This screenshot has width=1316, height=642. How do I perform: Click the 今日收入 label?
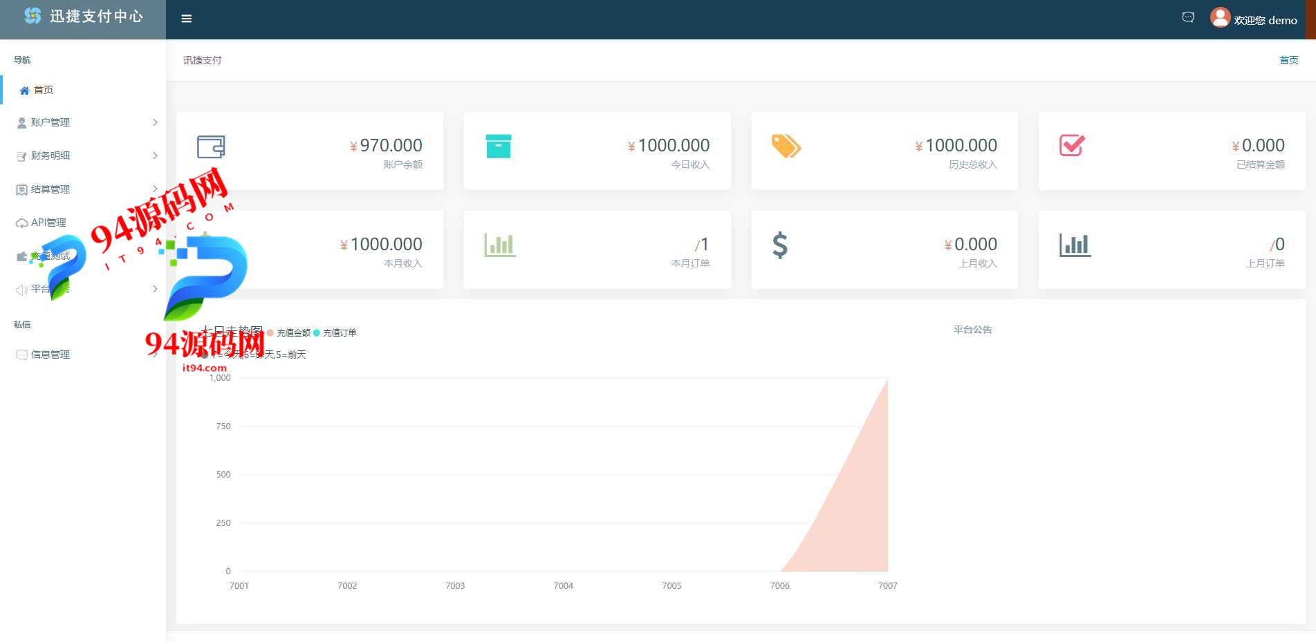690,164
